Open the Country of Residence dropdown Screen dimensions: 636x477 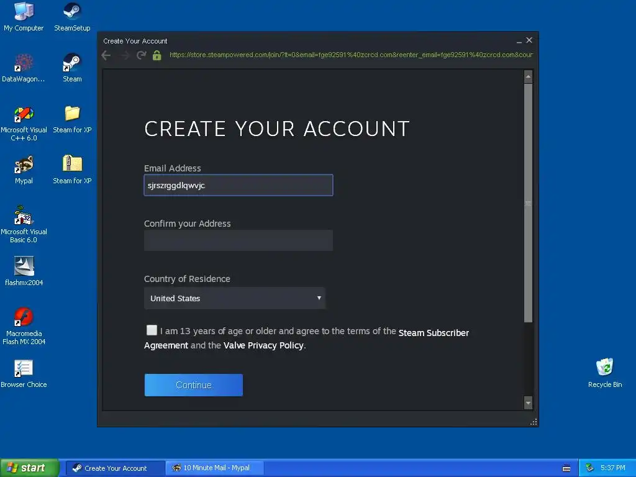point(235,298)
